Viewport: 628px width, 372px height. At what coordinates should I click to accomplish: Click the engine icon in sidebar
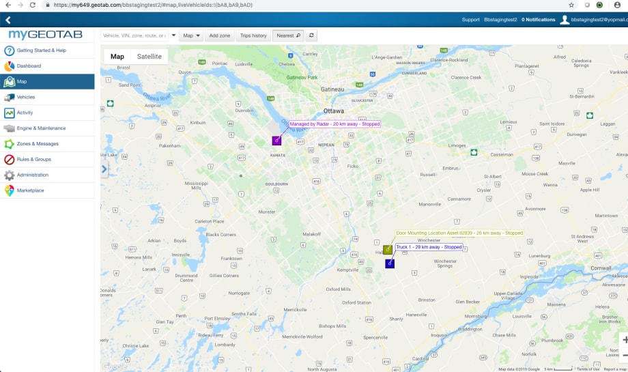point(9,128)
